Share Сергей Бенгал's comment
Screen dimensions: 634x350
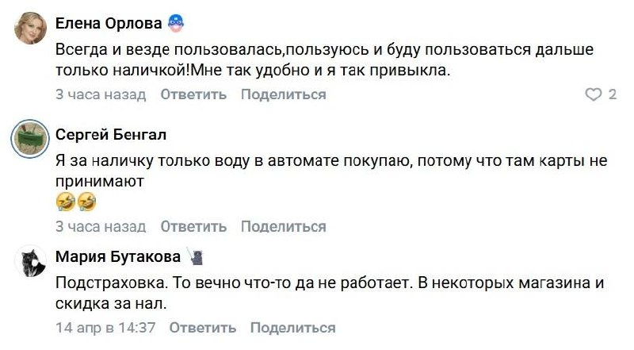coord(283,226)
